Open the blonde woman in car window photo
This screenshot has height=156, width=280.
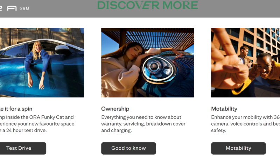click(42, 63)
